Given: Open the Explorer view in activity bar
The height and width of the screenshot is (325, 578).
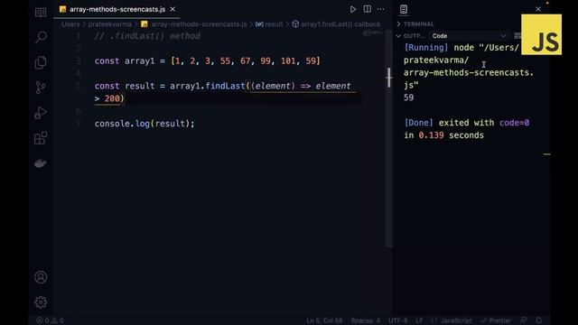Looking at the screenshot, I should pos(41,13).
